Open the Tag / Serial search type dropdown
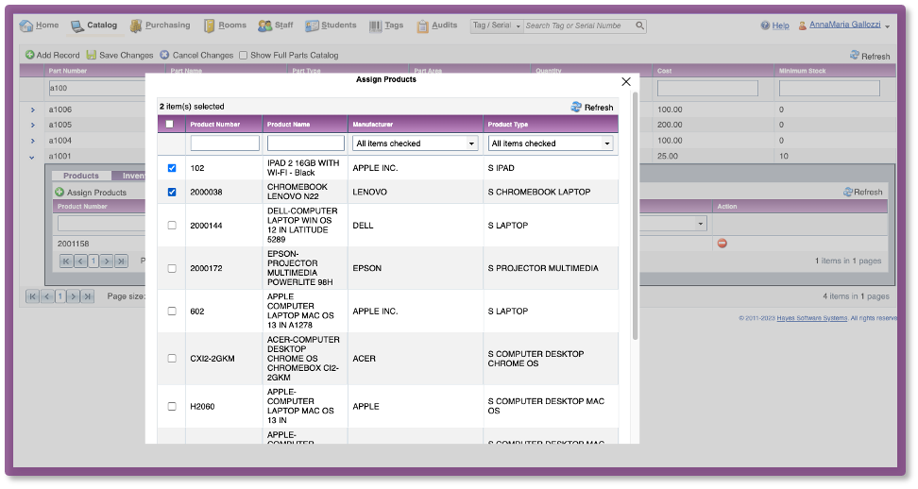The width and height of the screenshot is (918, 489). coord(497,25)
